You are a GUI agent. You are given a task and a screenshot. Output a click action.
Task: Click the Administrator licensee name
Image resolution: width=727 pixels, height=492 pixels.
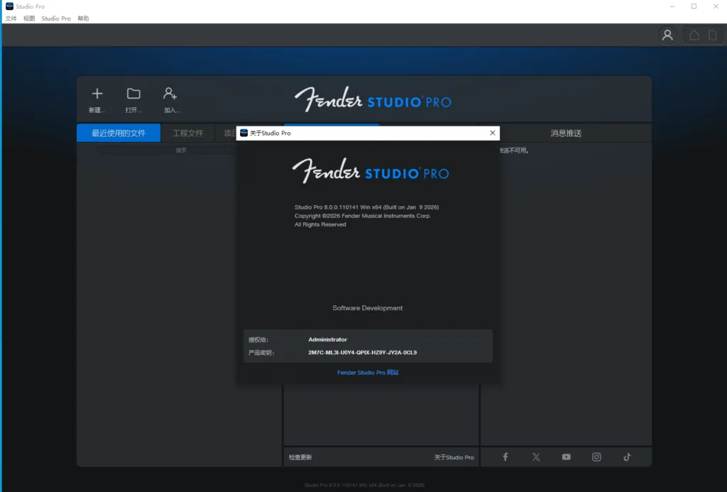click(327, 339)
